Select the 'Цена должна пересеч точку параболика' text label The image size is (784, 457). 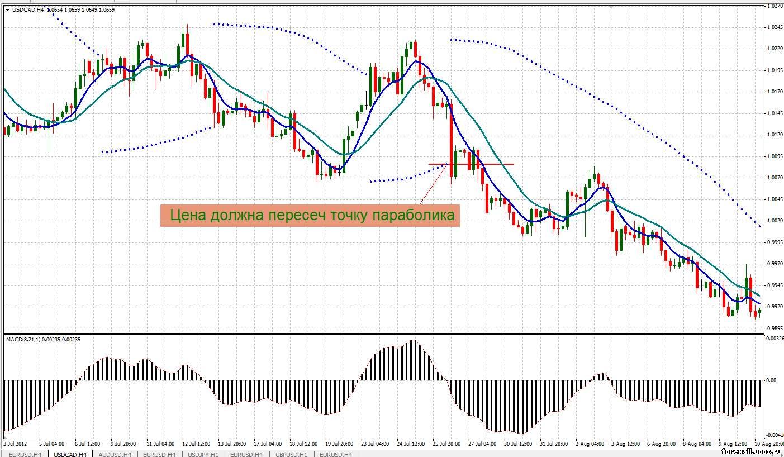coord(310,215)
